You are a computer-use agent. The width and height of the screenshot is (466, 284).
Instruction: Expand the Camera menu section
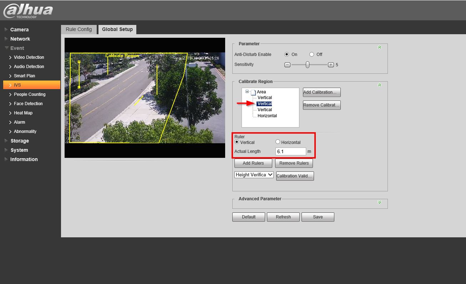click(19, 30)
